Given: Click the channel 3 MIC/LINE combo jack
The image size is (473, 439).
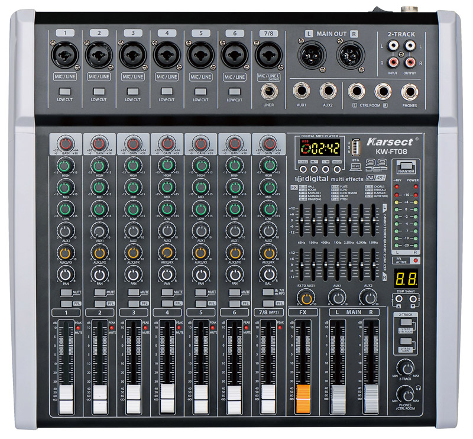Looking at the screenshot, I should [x=132, y=55].
